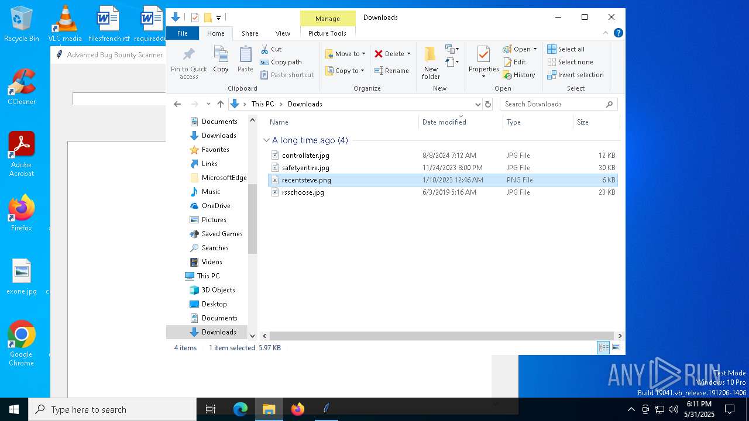Click Paste shortcut in Clipboard group
The image size is (749, 421).
tap(287, 75)
